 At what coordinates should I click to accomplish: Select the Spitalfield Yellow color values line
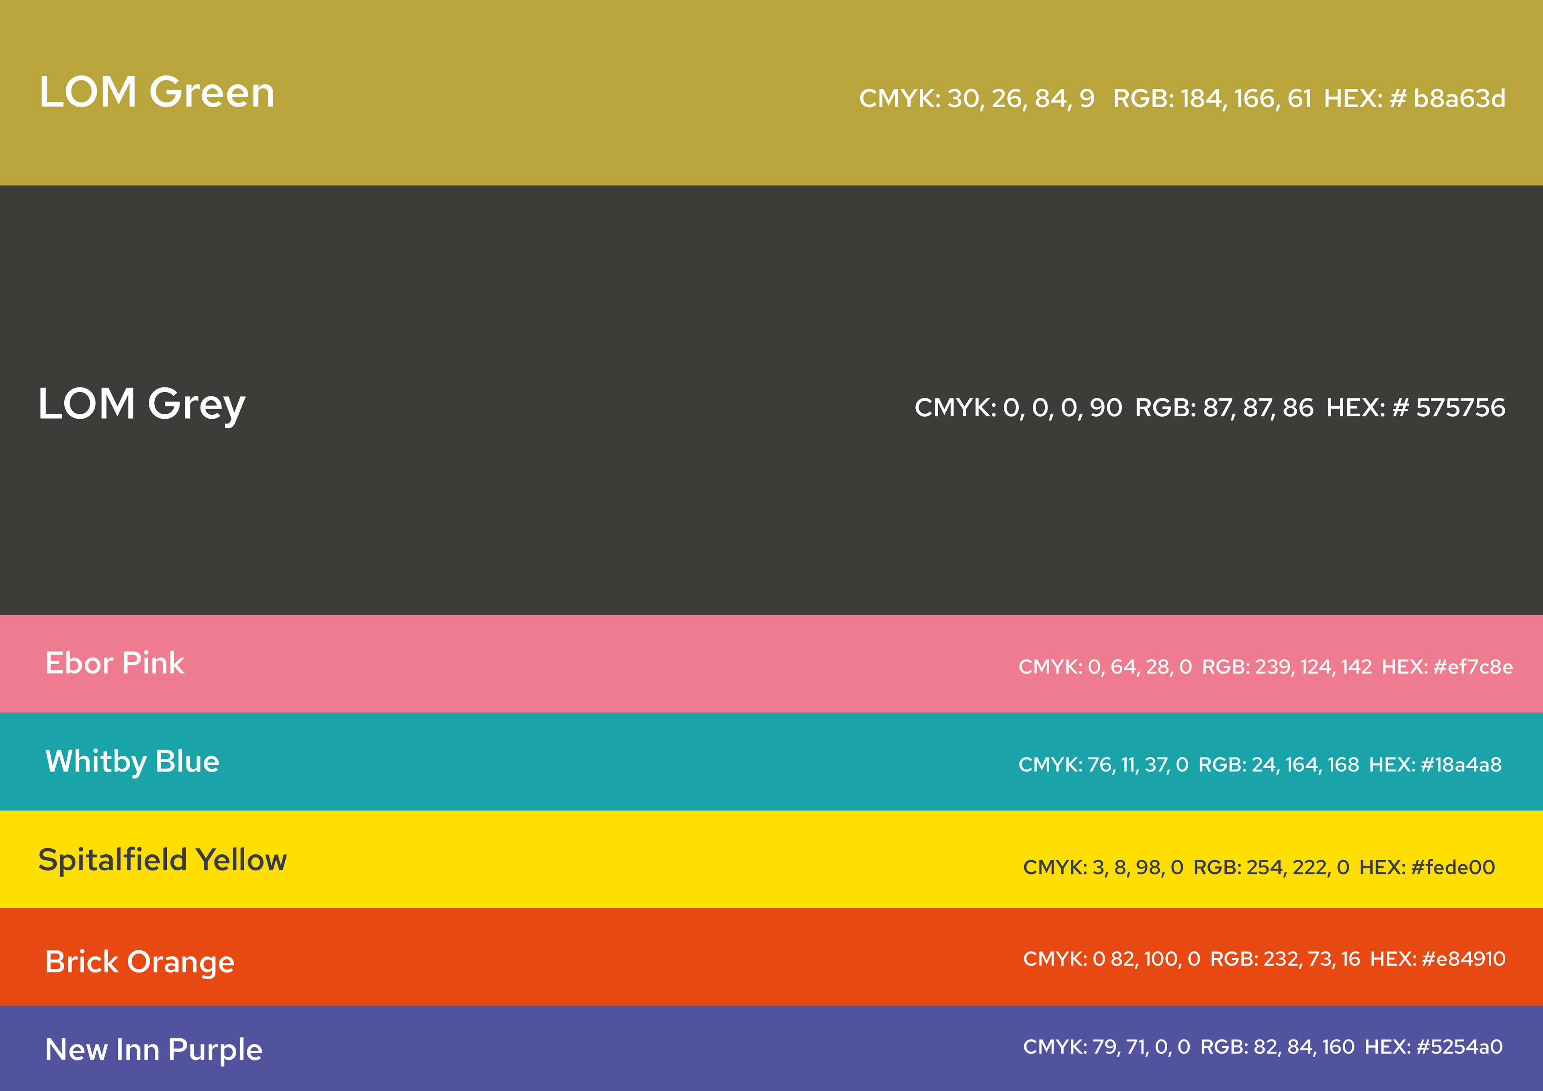tap(1259, 868)
